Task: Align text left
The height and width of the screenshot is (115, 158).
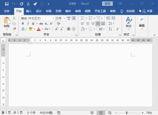Action: pos(82,24)
